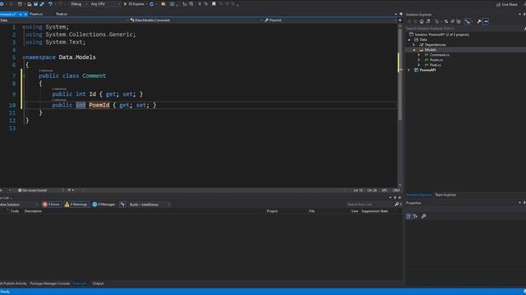Collapse the namespace Data.Models outline toggle
526x295 pixels.
[24, 57]
